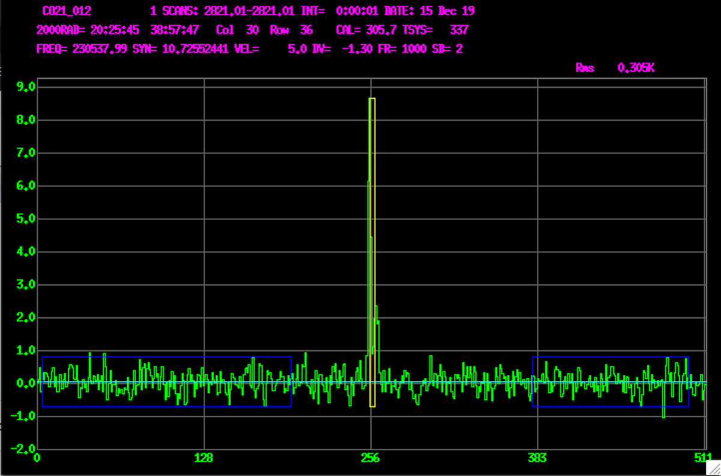Click the positive 2.0 y-axis label

[x=27, y=317]
